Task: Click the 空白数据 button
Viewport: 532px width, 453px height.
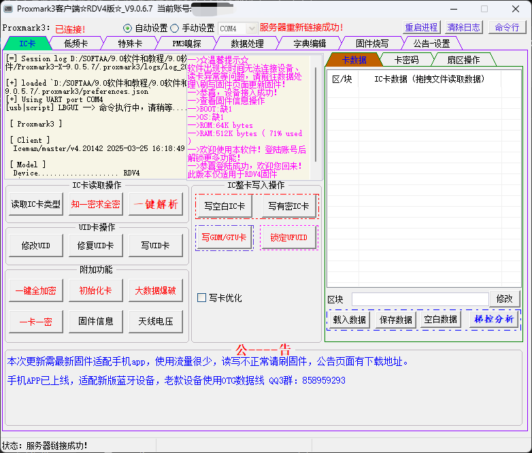Action: coord(440,319)
